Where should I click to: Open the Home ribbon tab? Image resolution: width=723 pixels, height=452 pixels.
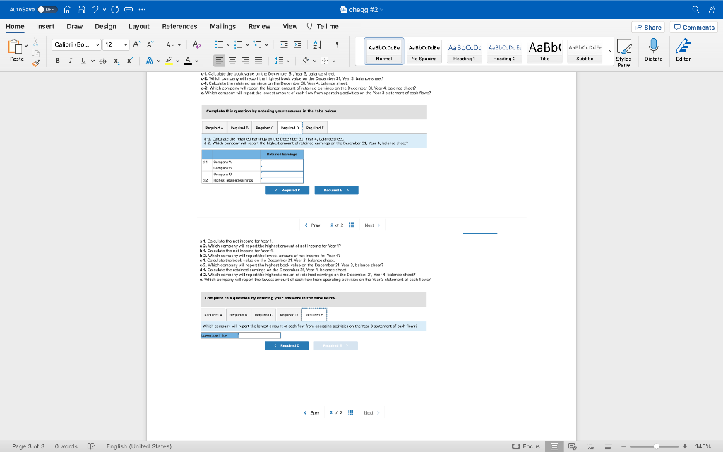[15, 26]
